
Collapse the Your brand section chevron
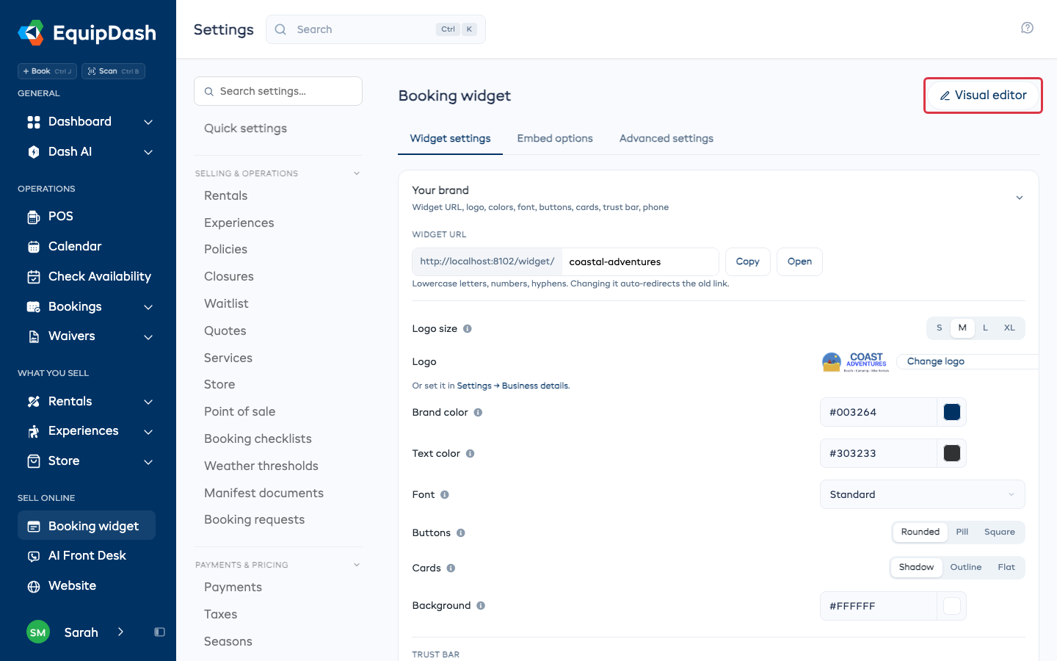point(1019,198)
